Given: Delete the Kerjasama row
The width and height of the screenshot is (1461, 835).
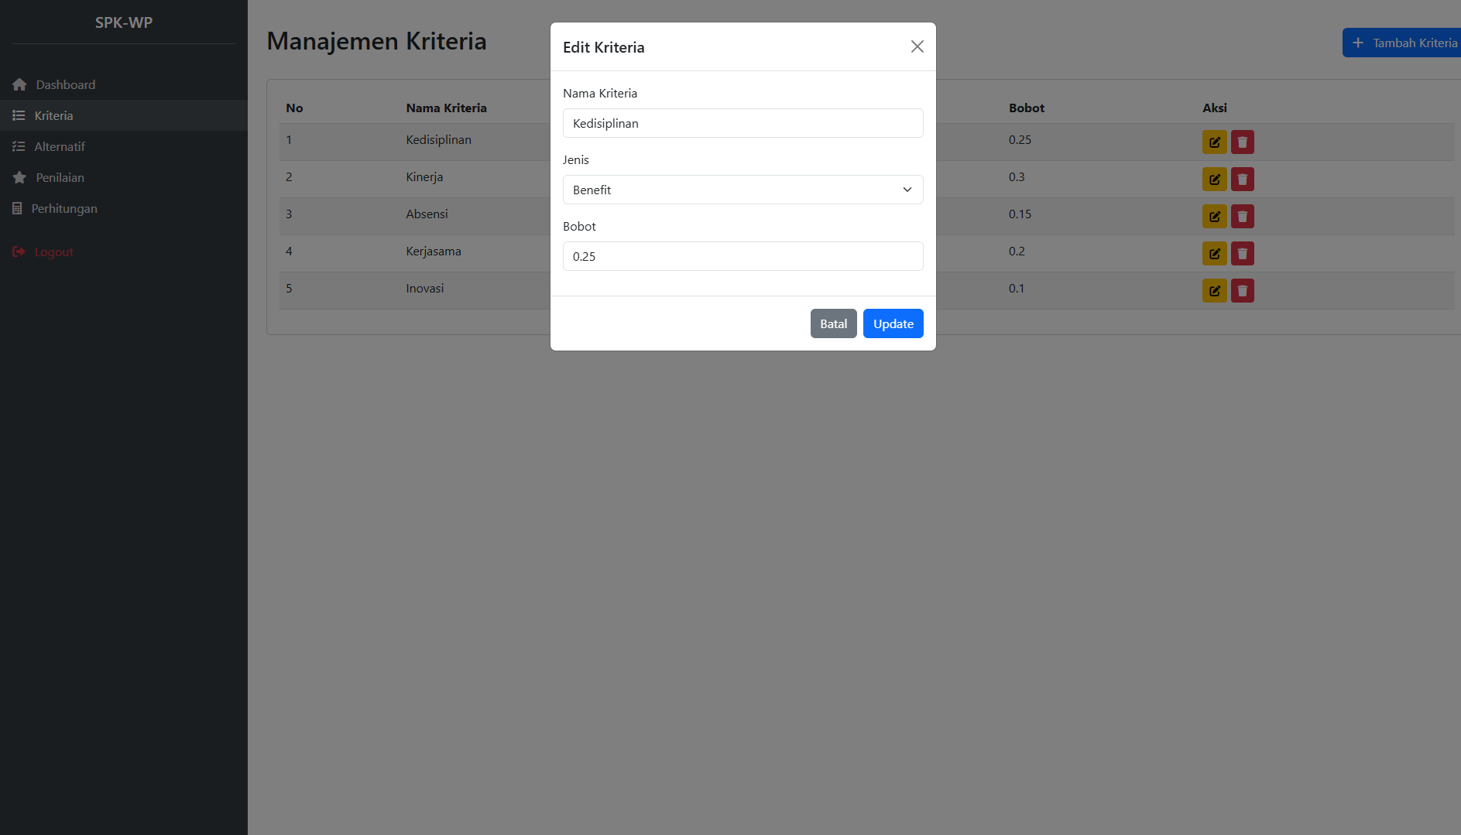Looking at the screenshot, I should point(1242,254).
